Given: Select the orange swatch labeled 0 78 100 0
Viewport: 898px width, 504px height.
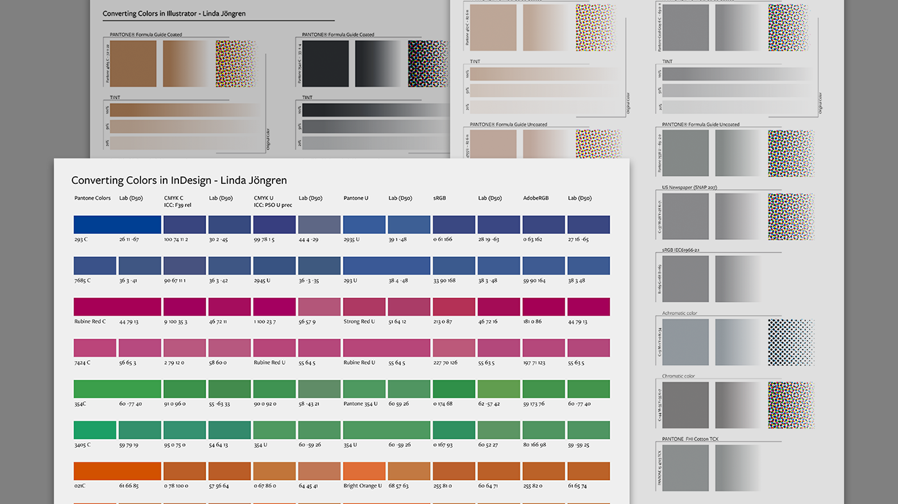Looking at the screenshot, I should click(185, 471).
